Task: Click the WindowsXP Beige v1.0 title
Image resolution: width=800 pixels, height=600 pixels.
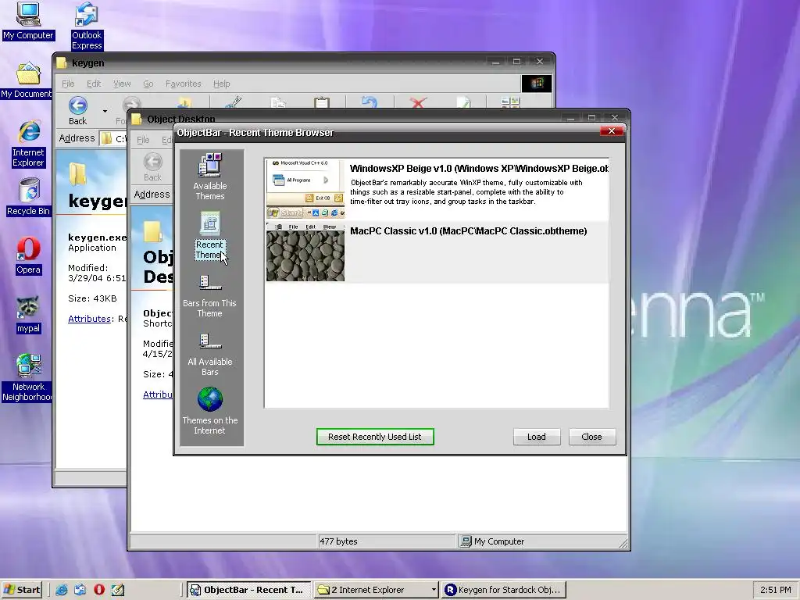Action: (479, 169)
